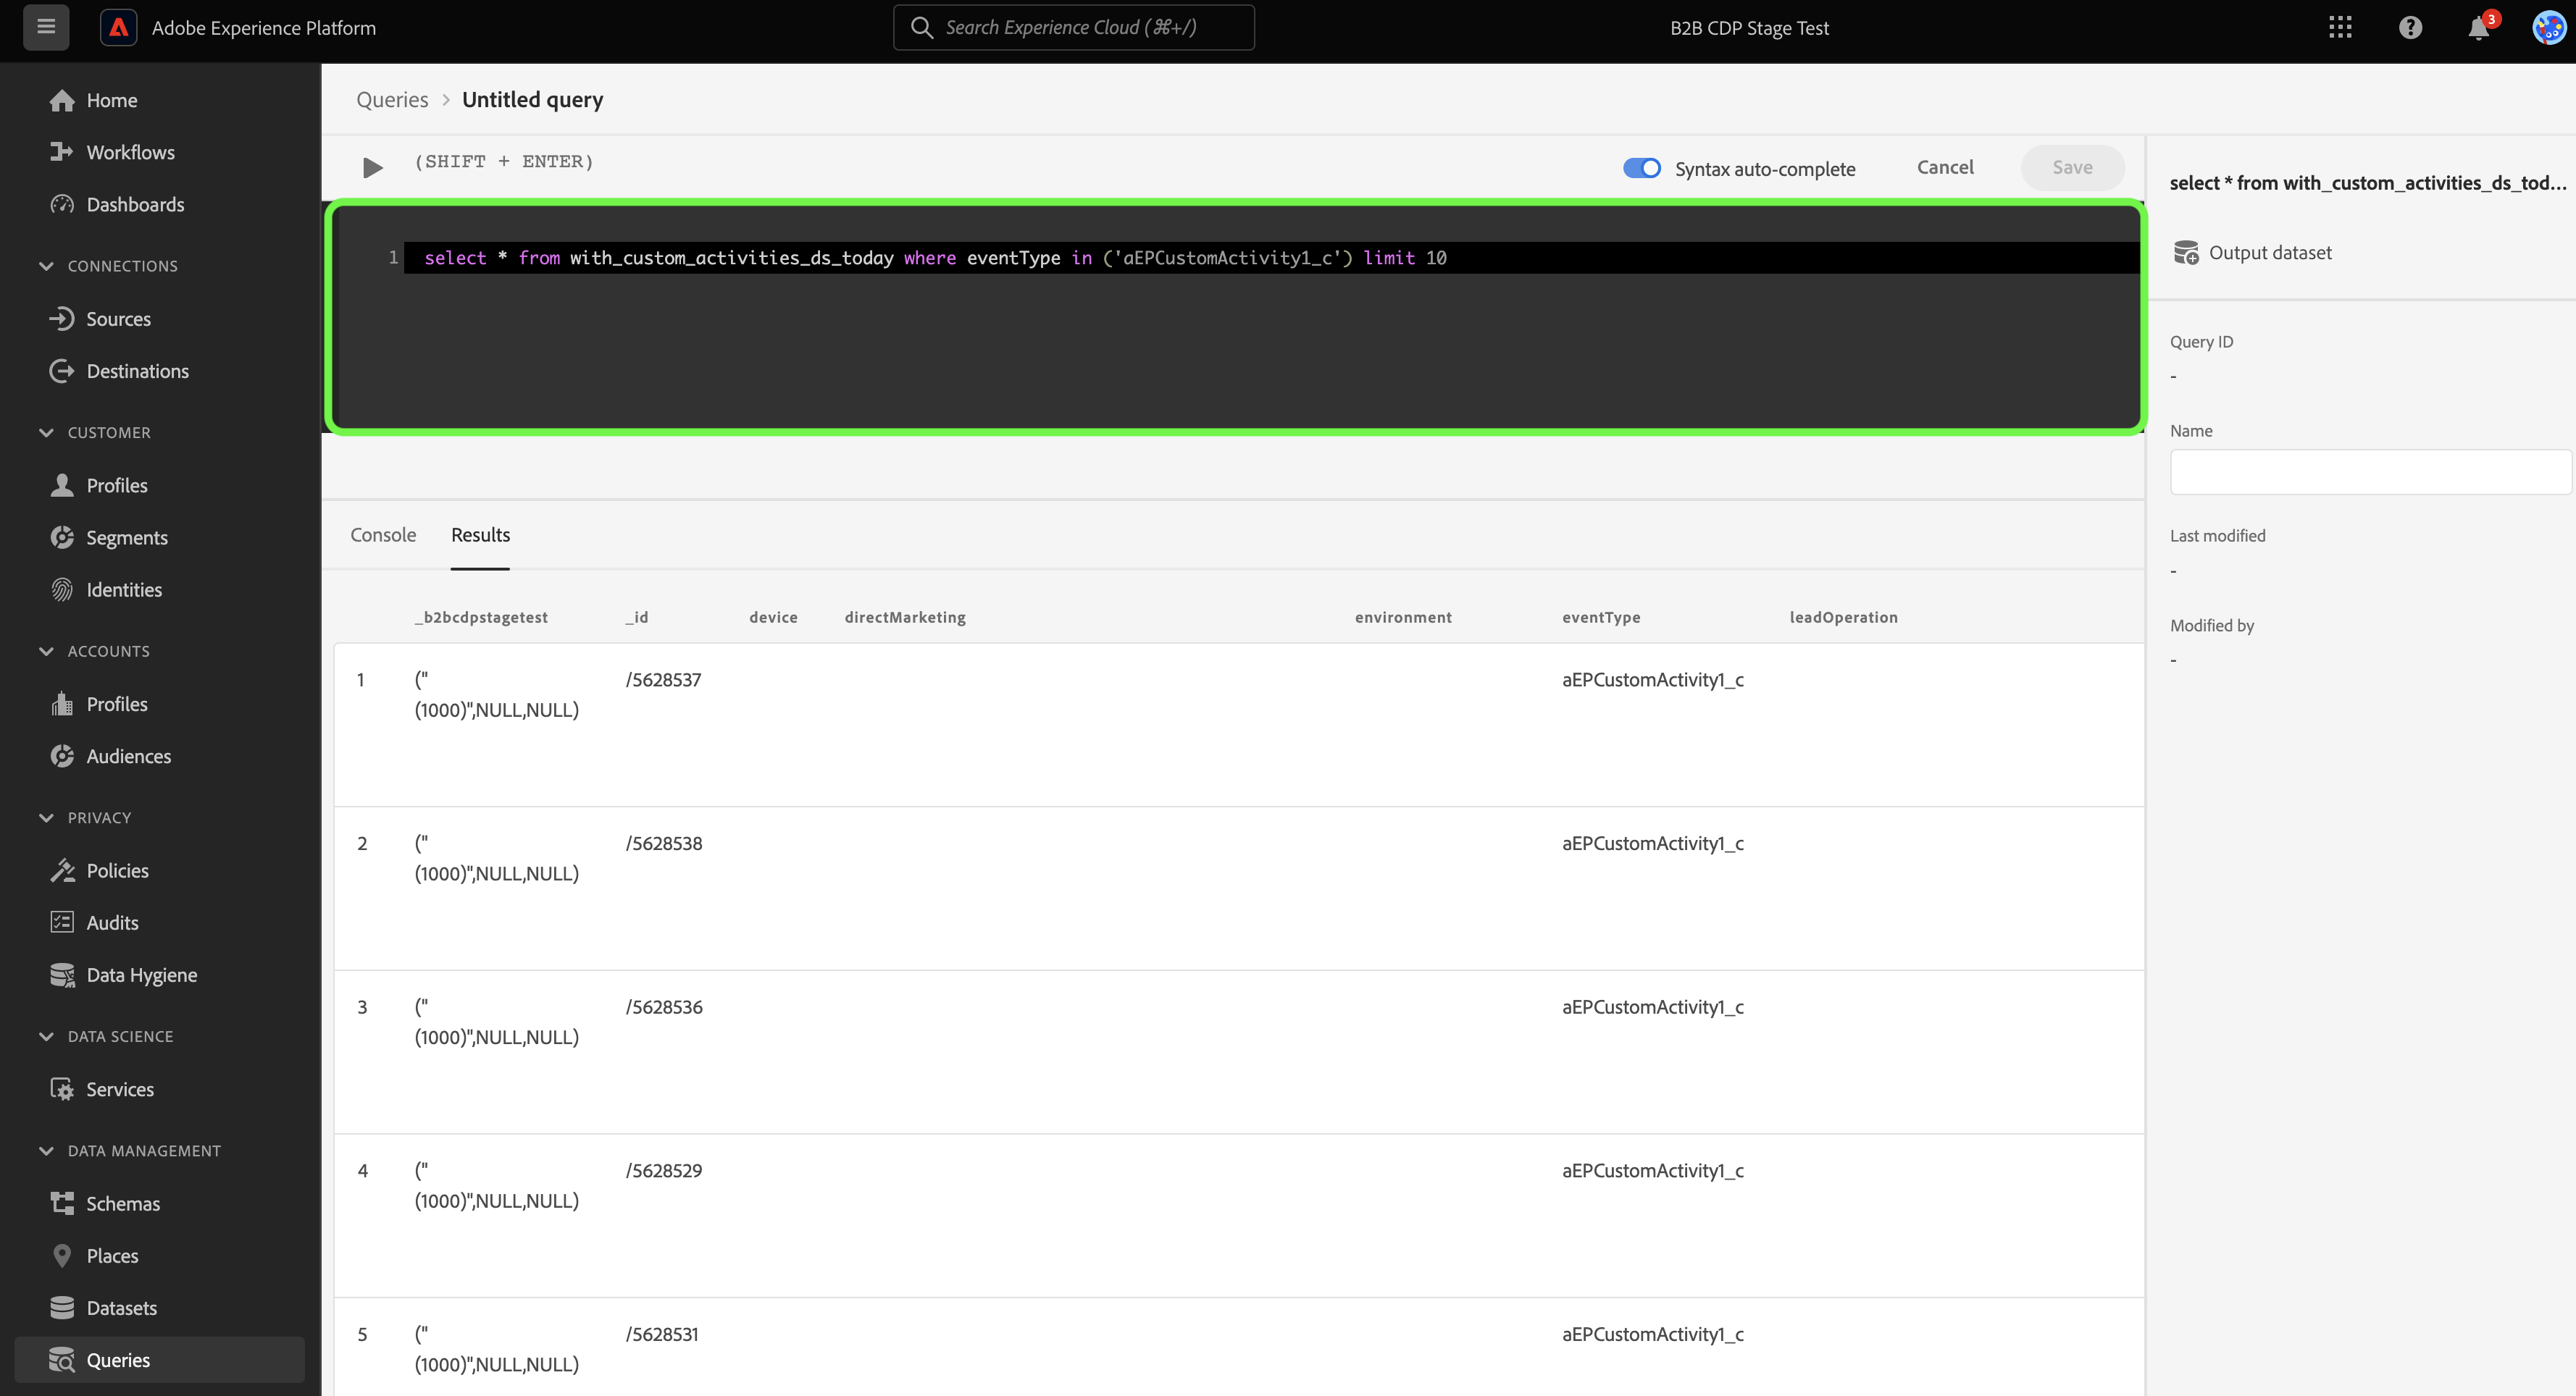Image resolution: width=2576 pixels, height=1396 pixels.
Task: Collapse the DATA MANAGEMENT section
Action: click(46, 1150)
